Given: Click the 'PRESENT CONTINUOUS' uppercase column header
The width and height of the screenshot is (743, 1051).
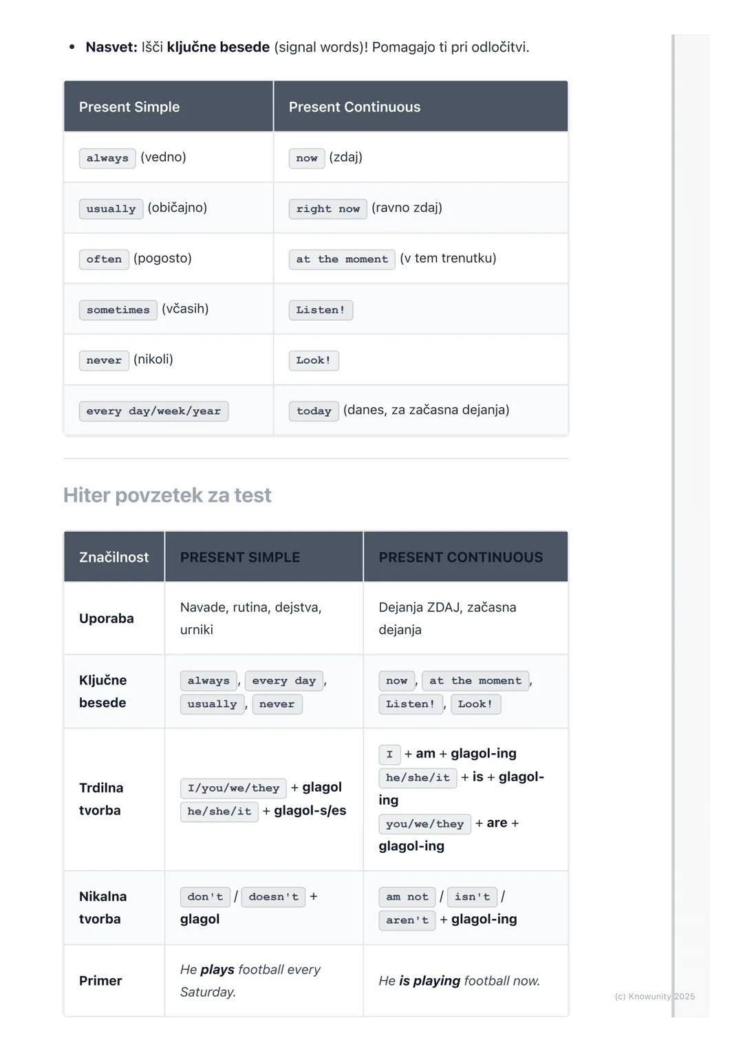Looking at the screenshot, I should 460,557.
